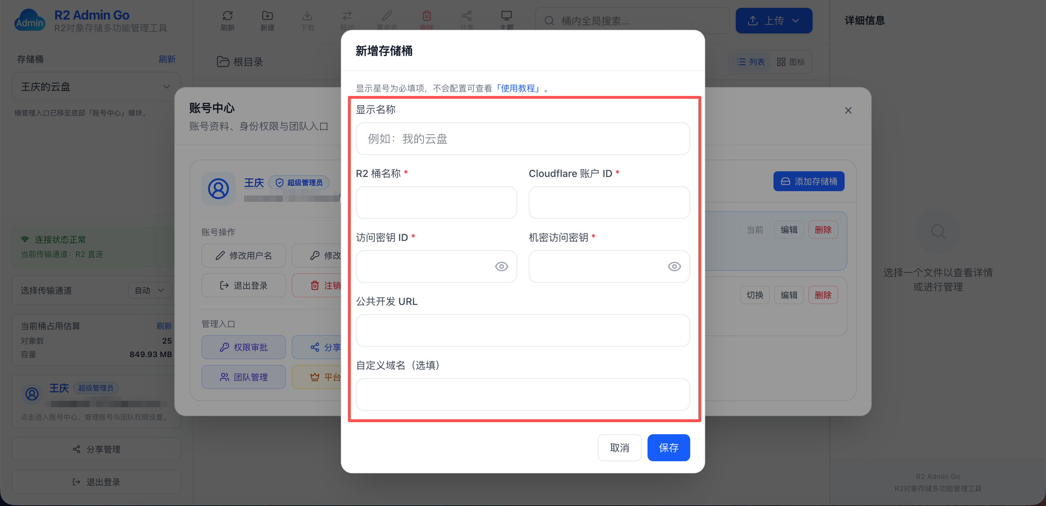Expand the 王庆的云盘 bucket selector
This screenshot has width=1046, height=506.
pos(96,87)
